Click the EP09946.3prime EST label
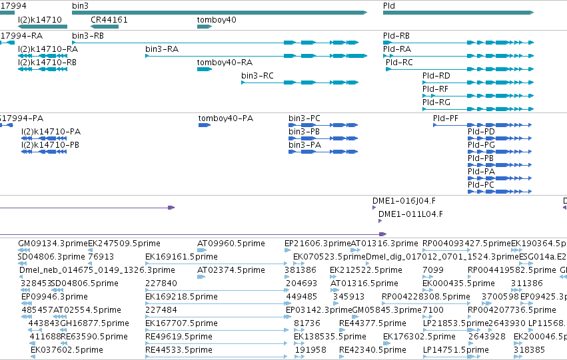Image resolution: width=567 pixels, height=360 pixels. [55, 297]
